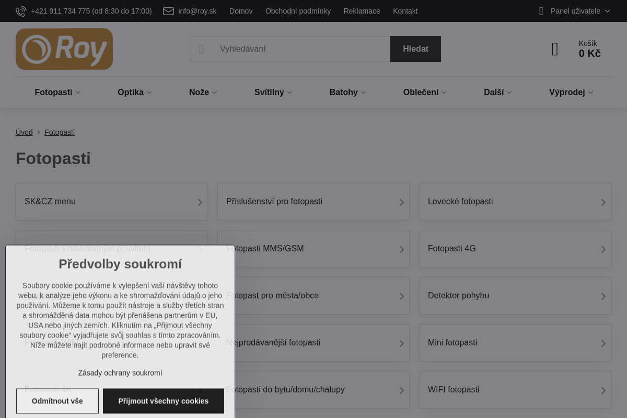Click the search magnifier icon in field

201,49
